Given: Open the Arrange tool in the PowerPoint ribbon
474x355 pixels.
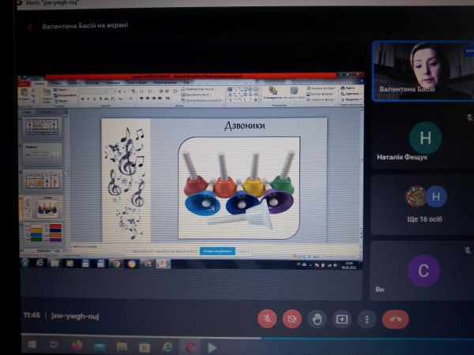Looking at the screenshot, I should point(273,93).
